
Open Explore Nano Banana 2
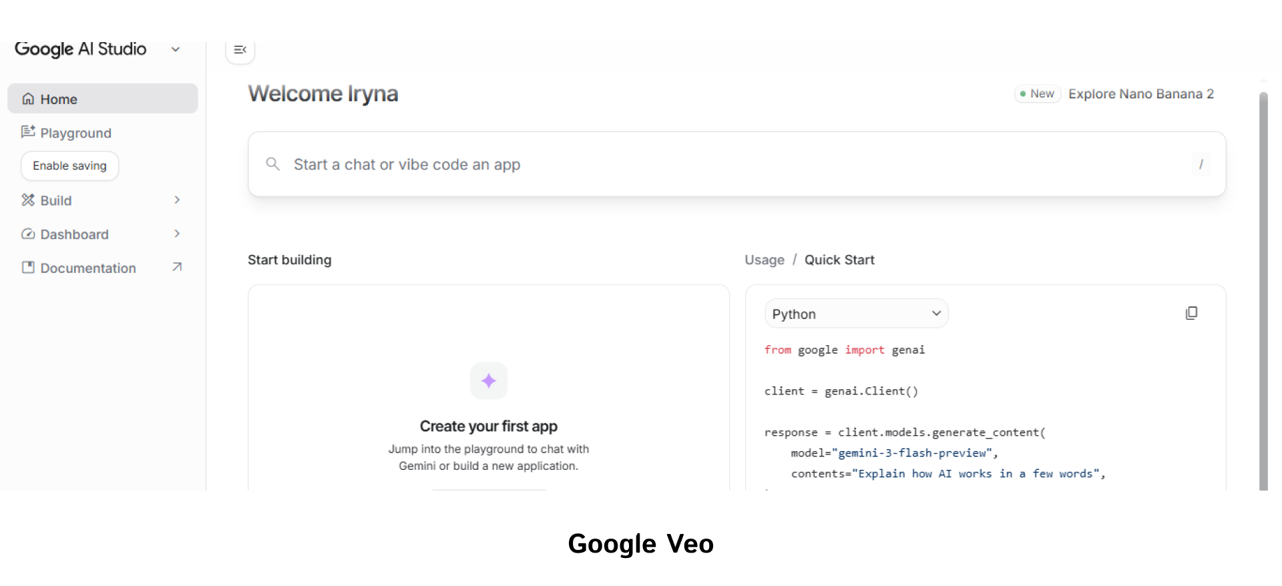(1141, 93)
